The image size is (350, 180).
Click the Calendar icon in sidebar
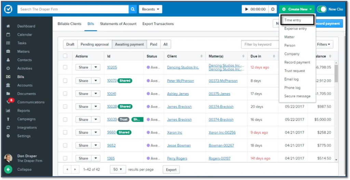[8, 34]
